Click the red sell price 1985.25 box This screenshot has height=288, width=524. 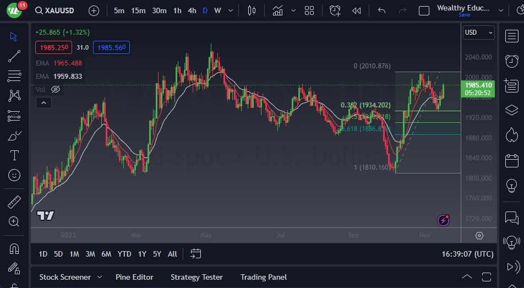pyautogui.click(x=53, y=47)
